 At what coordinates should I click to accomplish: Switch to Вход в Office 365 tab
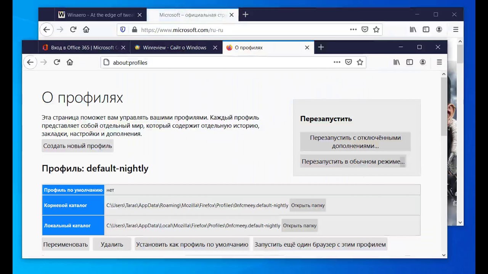click(84, 48)
